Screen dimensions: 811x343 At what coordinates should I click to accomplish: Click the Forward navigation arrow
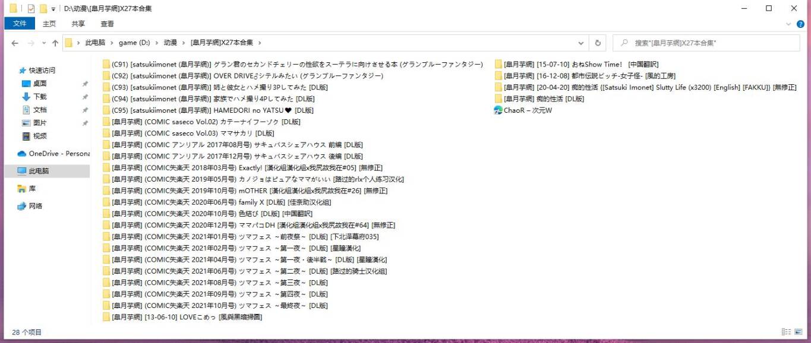(x=31, y=43)
